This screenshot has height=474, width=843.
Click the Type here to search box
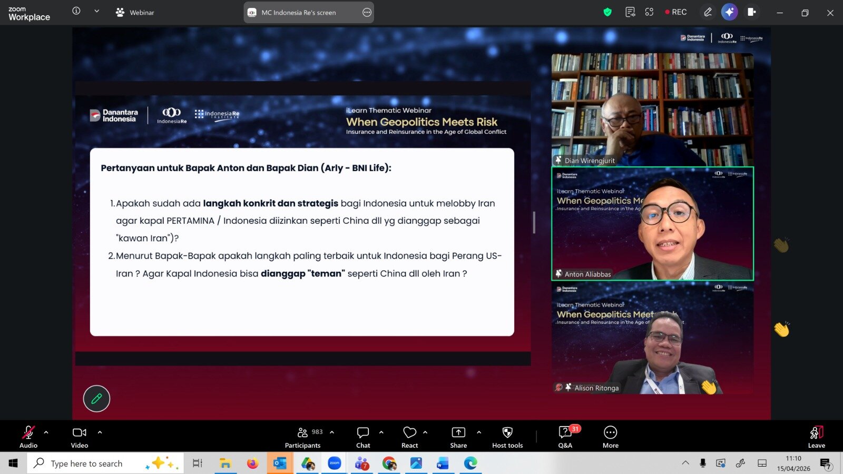click(105, 463)
